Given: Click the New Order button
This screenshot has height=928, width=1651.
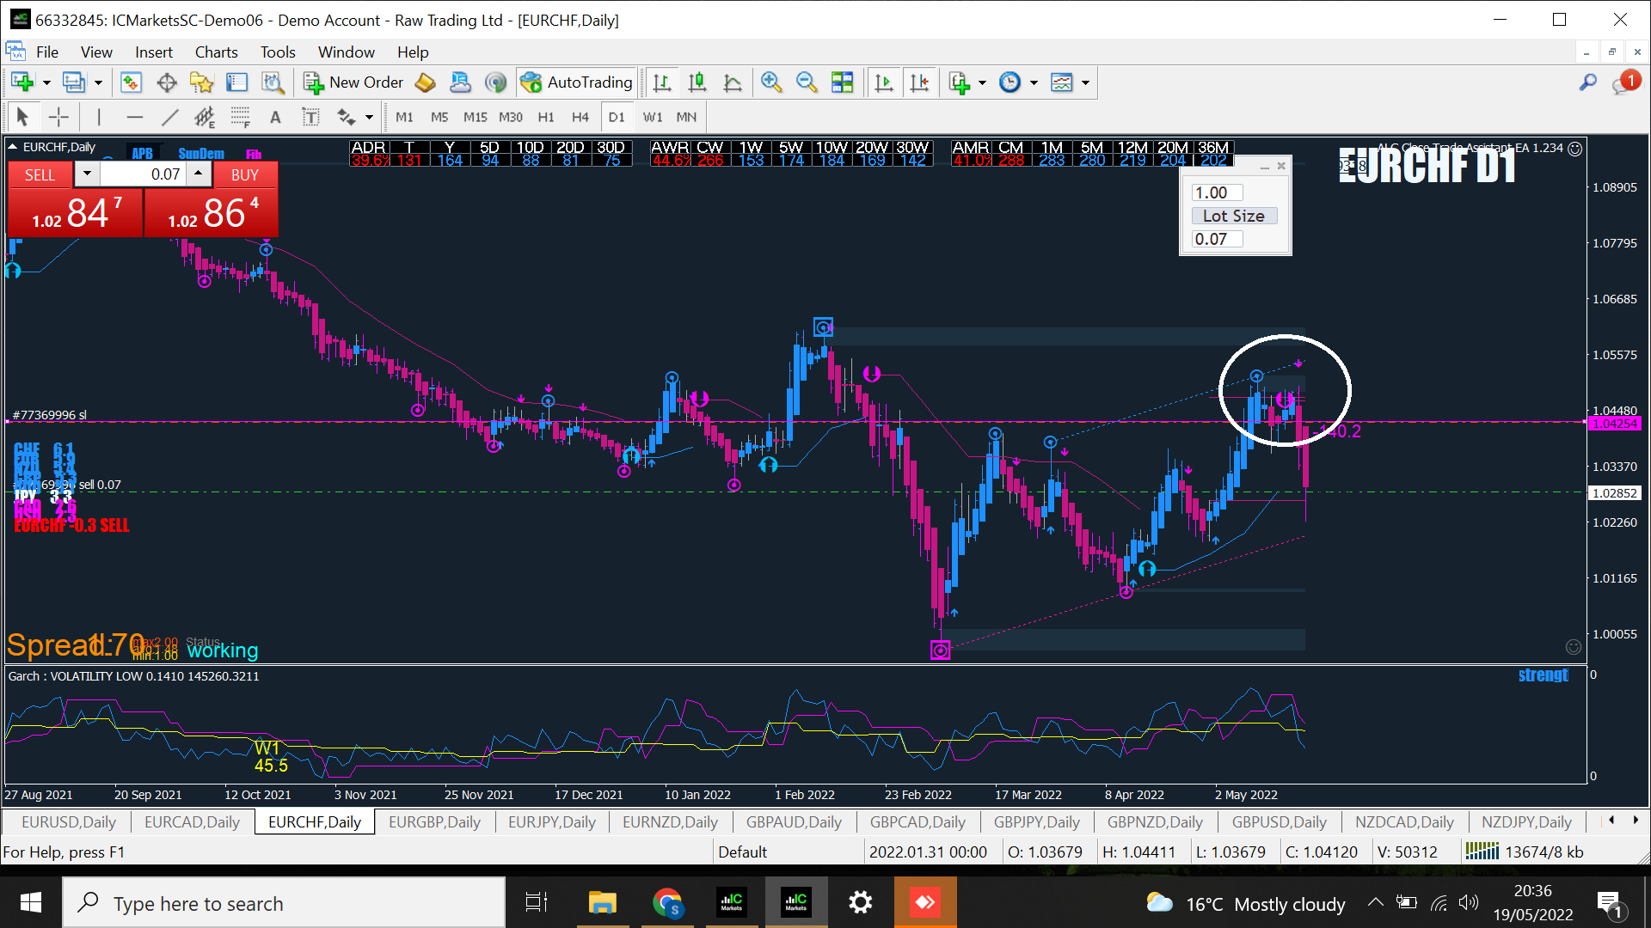Looking at the screenshot, I should pos(353,82).
